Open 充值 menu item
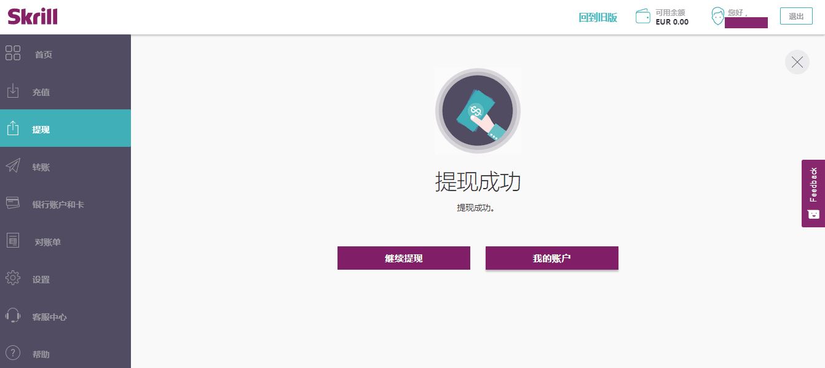 65,92
